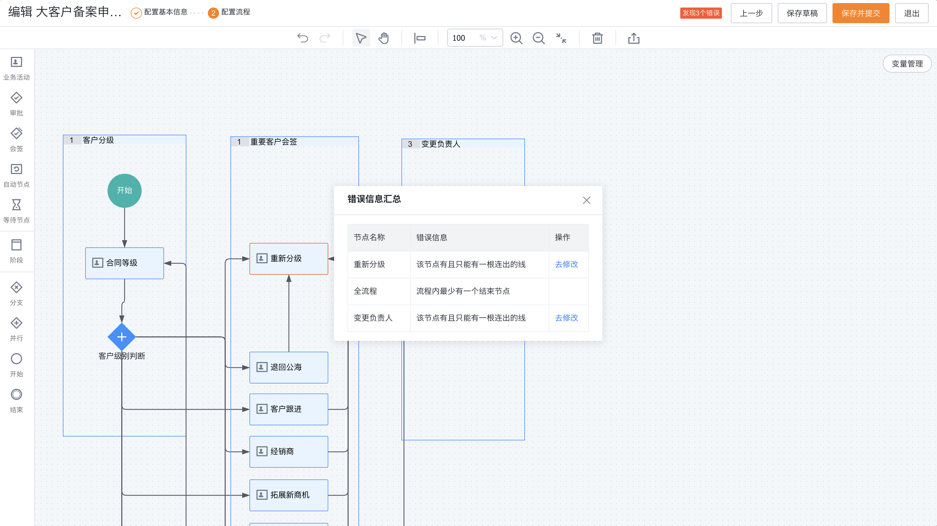The width and height of the screenshot is (937, 526).
Task: Click the zoom in magnifier
Action: [516, 38]
